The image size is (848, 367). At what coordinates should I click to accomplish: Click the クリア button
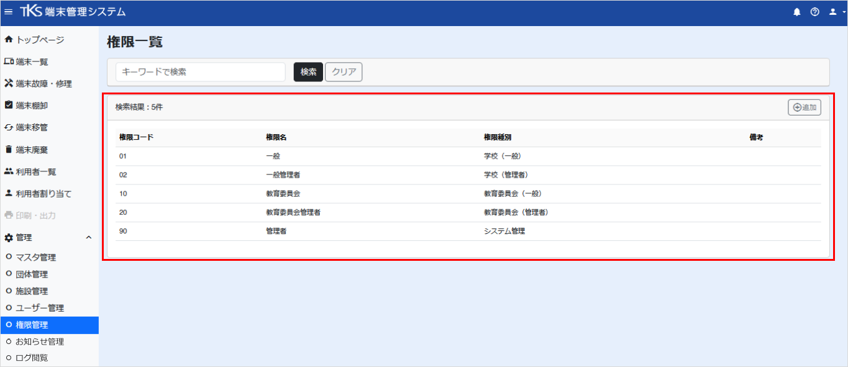click(x=344, y=72)
